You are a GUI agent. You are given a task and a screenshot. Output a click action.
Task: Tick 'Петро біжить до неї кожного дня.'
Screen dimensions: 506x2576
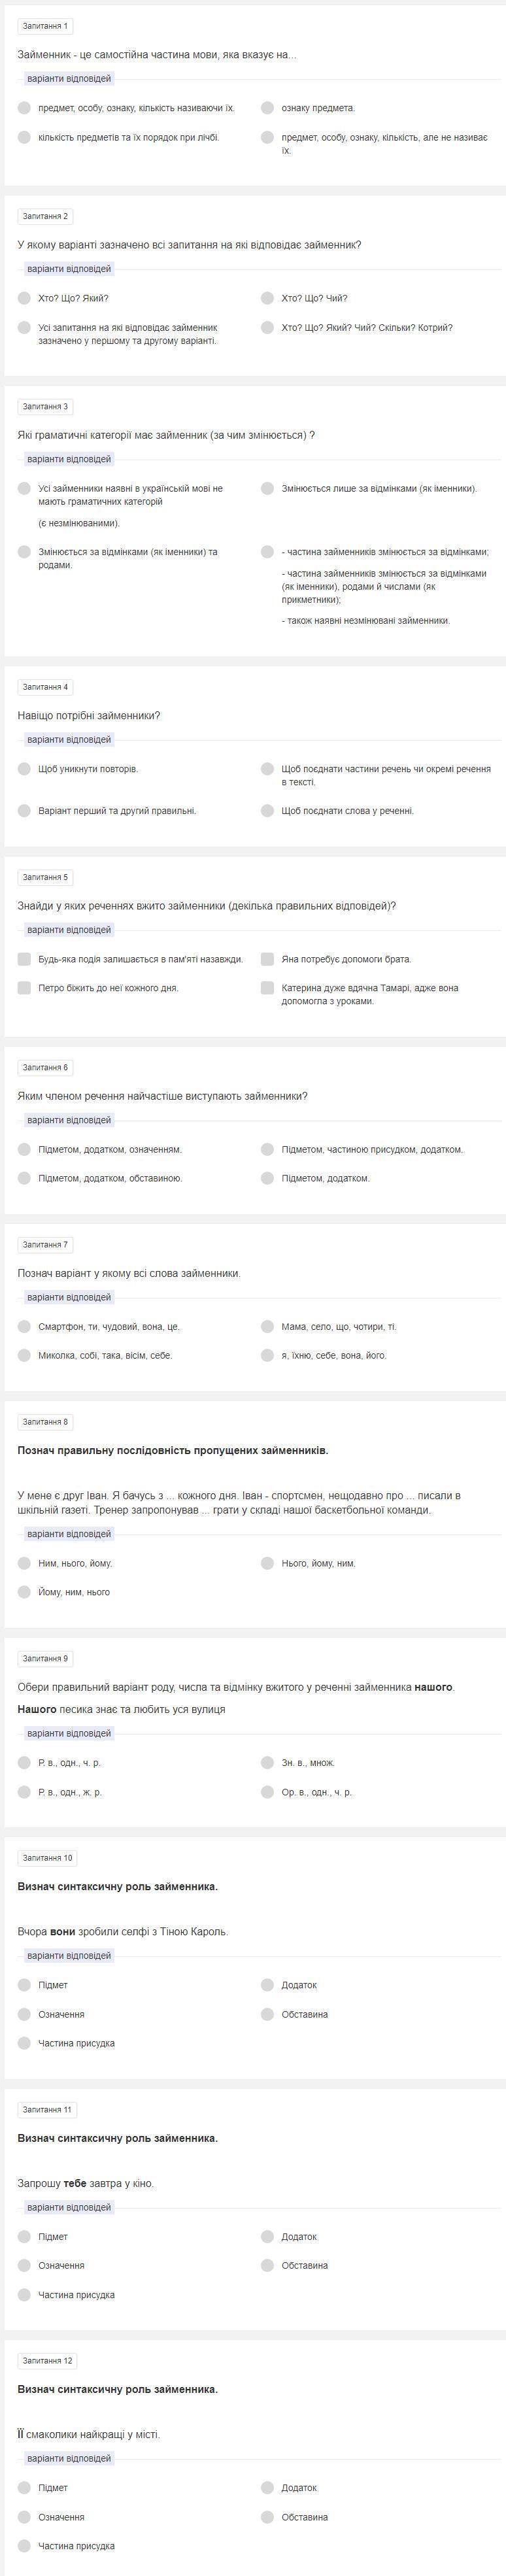coord(24,988)
